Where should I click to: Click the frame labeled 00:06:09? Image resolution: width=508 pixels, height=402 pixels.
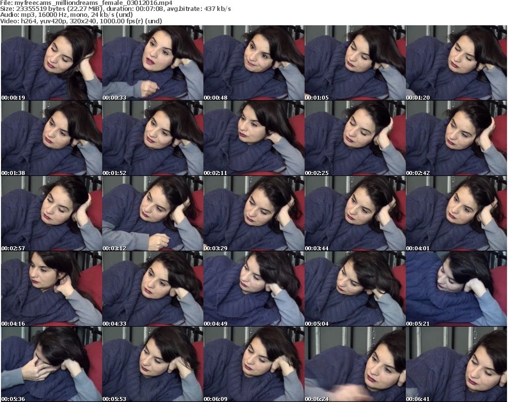click(254, 364)
